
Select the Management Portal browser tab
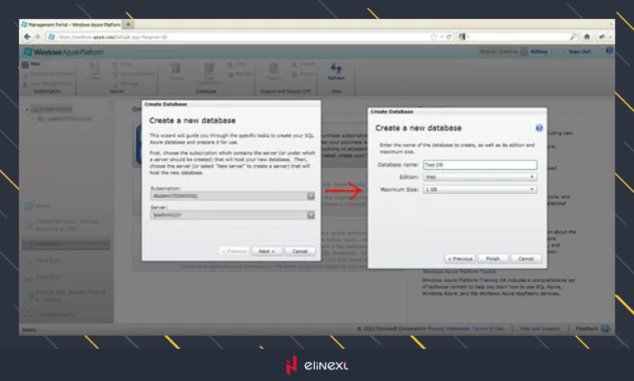pos(70,25)
